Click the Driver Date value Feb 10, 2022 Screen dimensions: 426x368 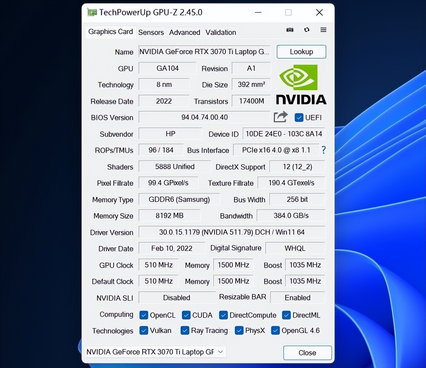172,248
